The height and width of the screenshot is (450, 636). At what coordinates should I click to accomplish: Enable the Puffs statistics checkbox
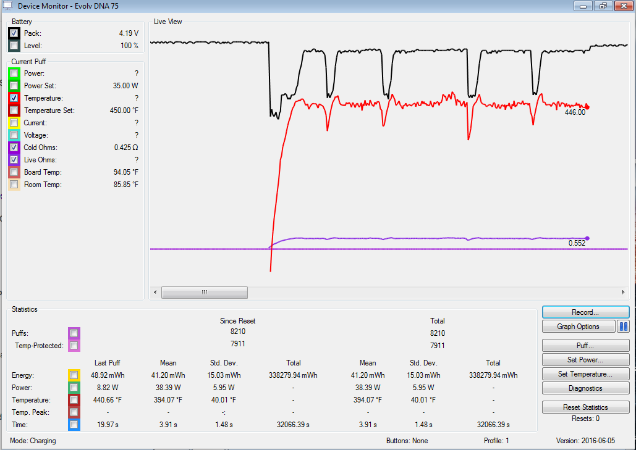[x=74, y=333]
